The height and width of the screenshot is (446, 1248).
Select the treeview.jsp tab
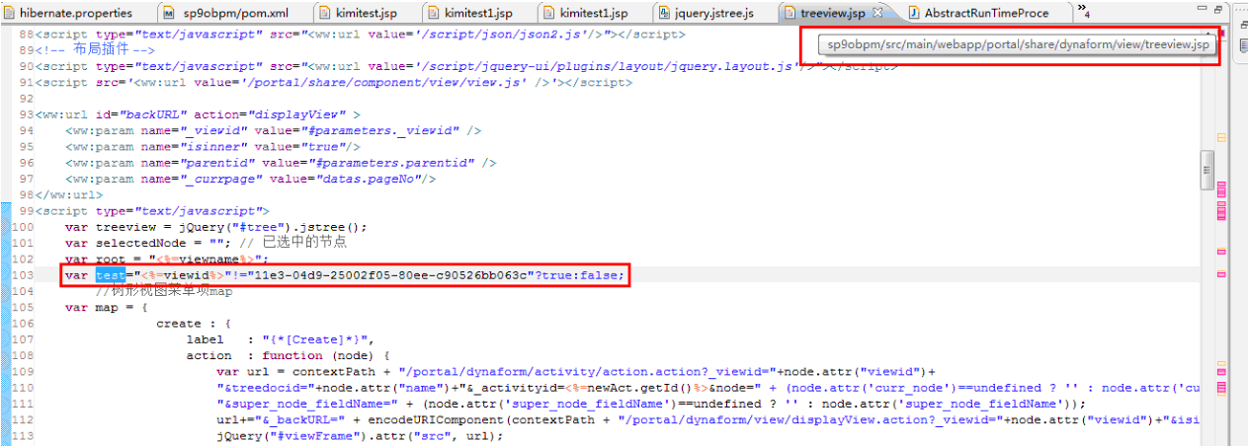(x=832, y=13)
